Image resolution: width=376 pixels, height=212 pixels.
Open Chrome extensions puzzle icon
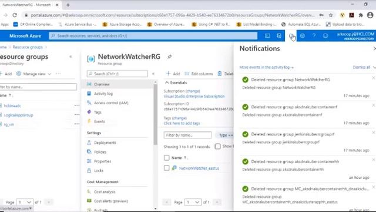[x=360, y=15]
